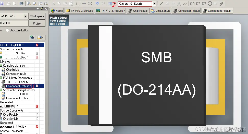Click the snap grid icon
The height and width of the screenshot is (134, 248).
coord(110,4)
